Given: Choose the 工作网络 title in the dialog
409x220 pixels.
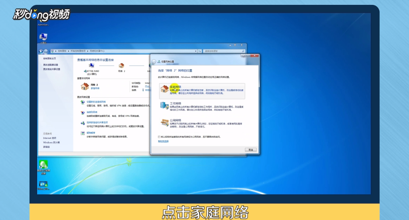Looking at the screenshot, I should point(175,103).
